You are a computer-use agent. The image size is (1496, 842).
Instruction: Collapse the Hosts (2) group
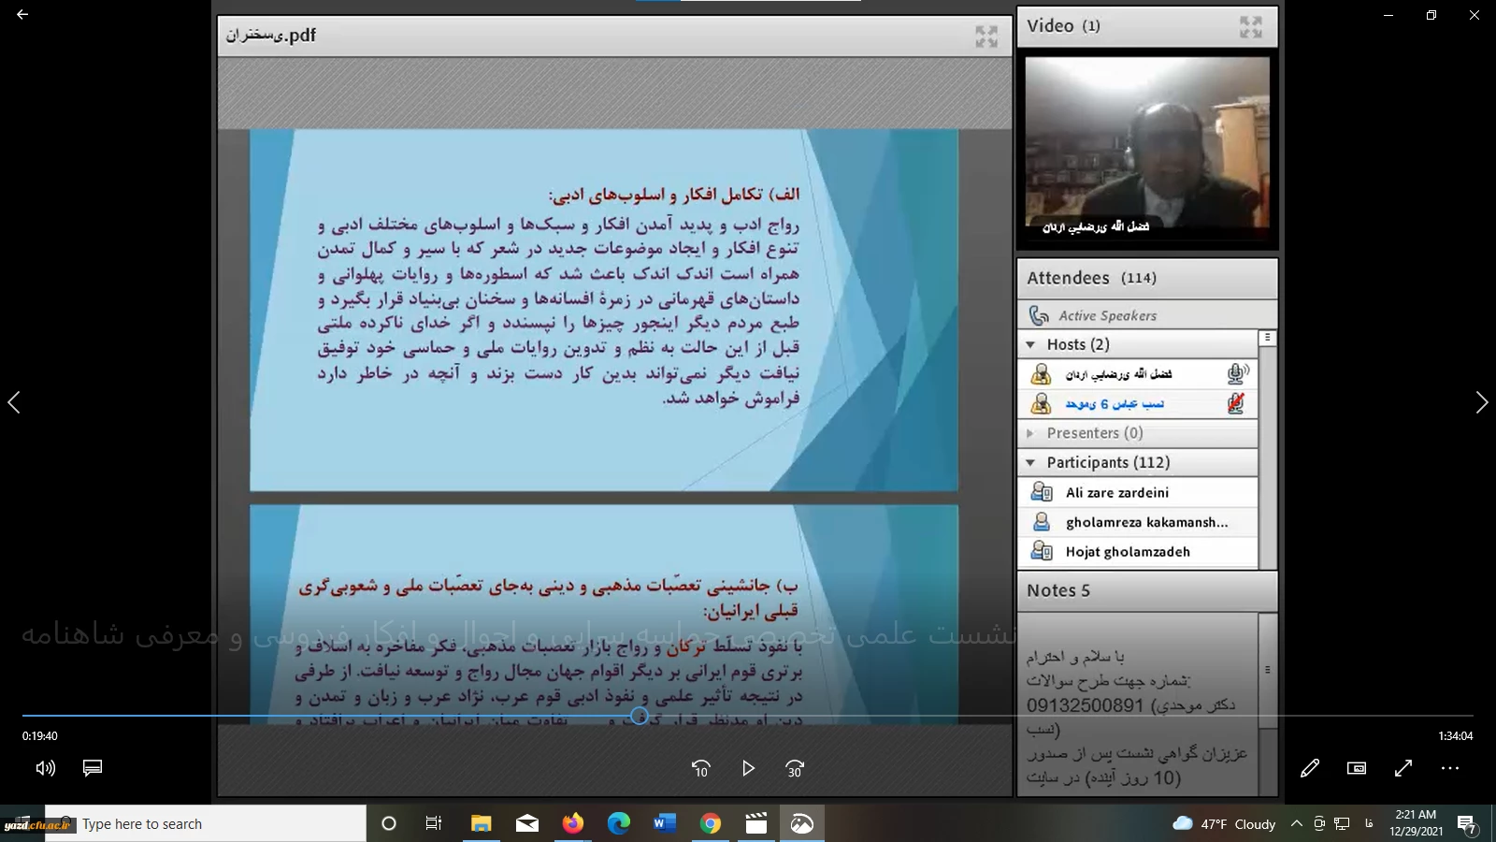pos(1030,345)
